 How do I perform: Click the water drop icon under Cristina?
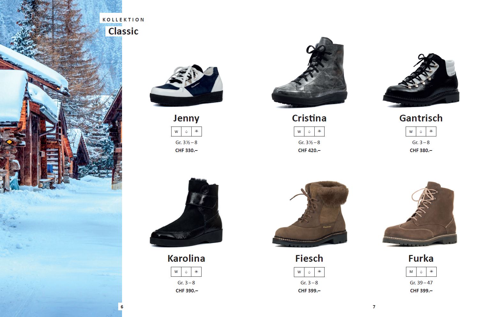pyautogui.click(x=309, y=131)
